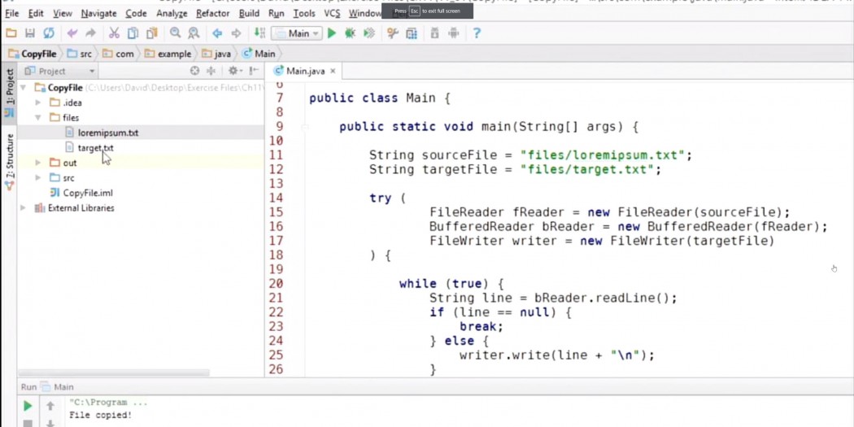Toggle the 1: Project tool window tab

click(x=9, y=87)
